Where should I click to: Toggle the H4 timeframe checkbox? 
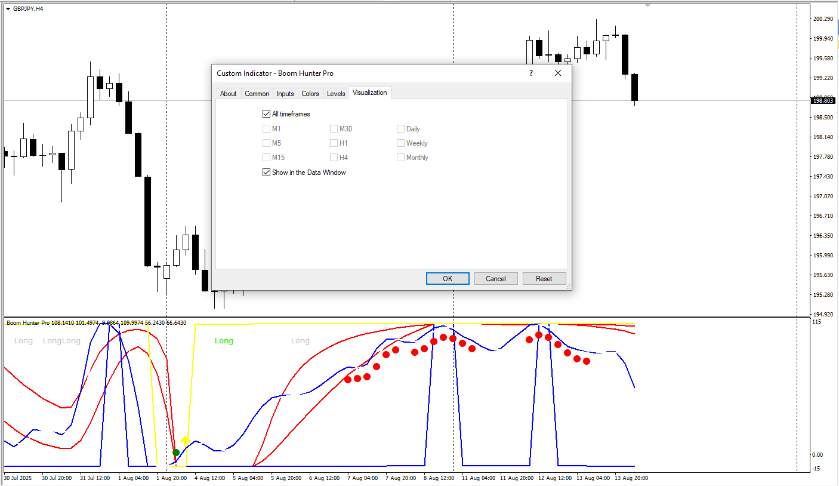(334, 158)
